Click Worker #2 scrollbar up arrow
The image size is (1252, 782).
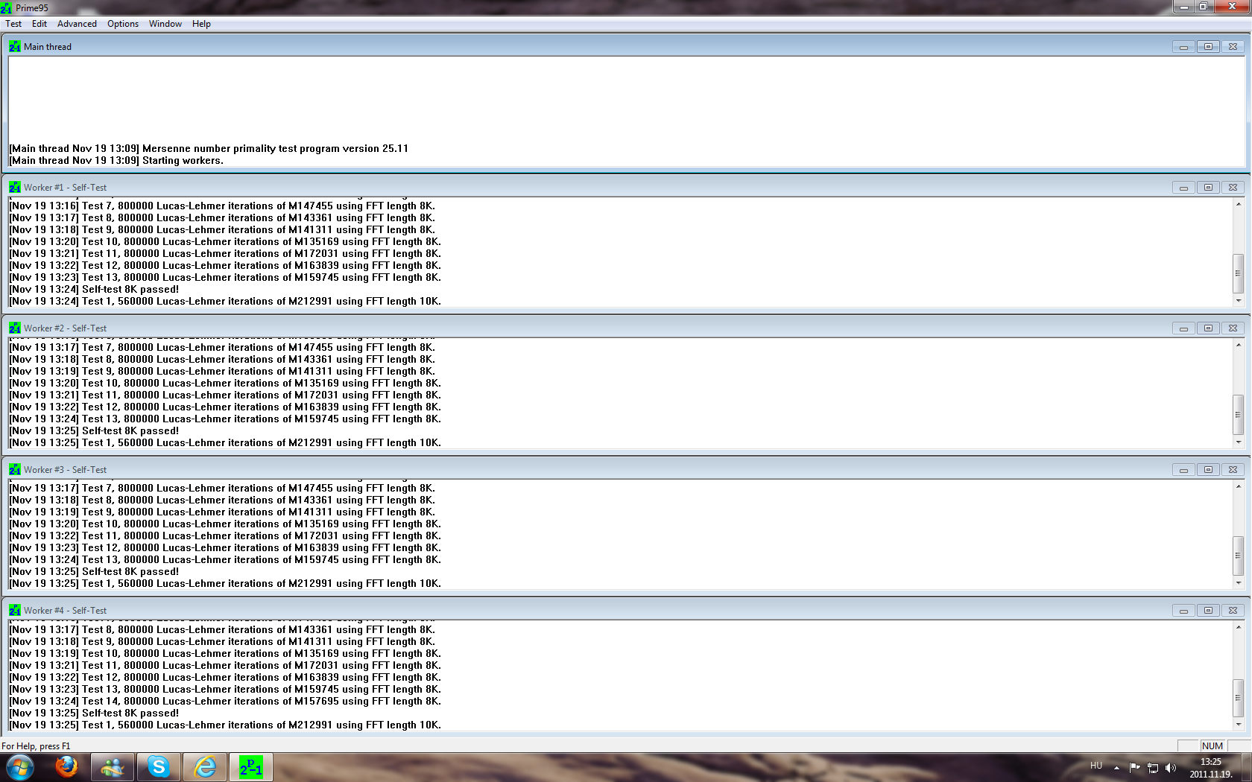pos(1238,345)
